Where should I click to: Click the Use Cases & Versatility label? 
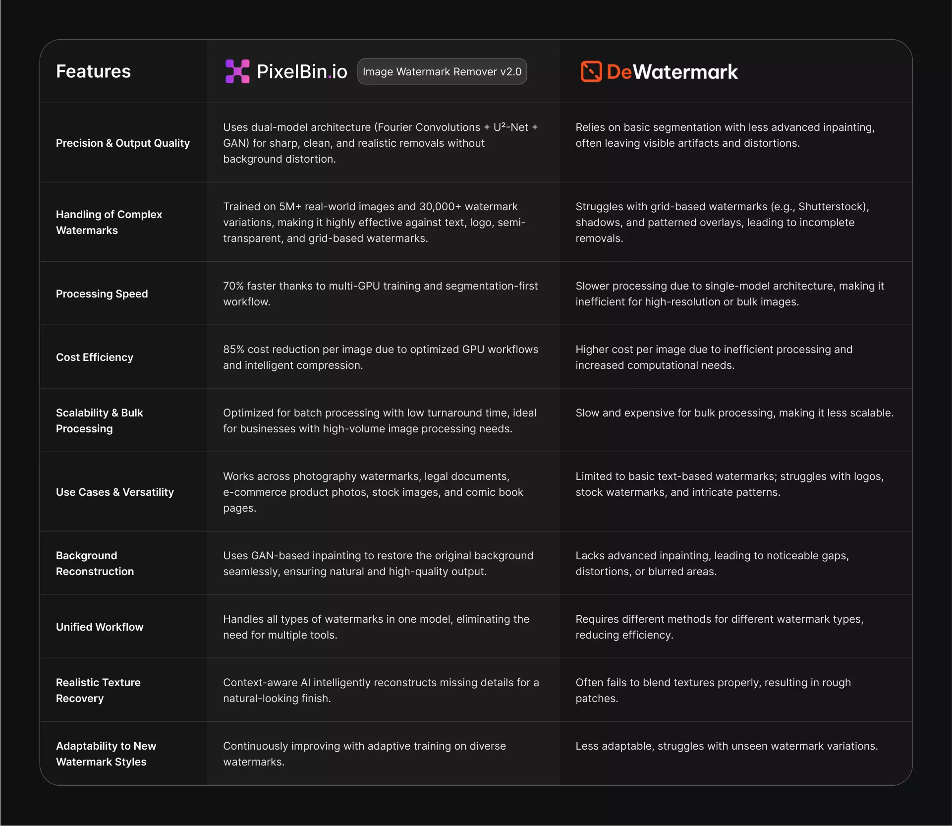pos(114,492)
